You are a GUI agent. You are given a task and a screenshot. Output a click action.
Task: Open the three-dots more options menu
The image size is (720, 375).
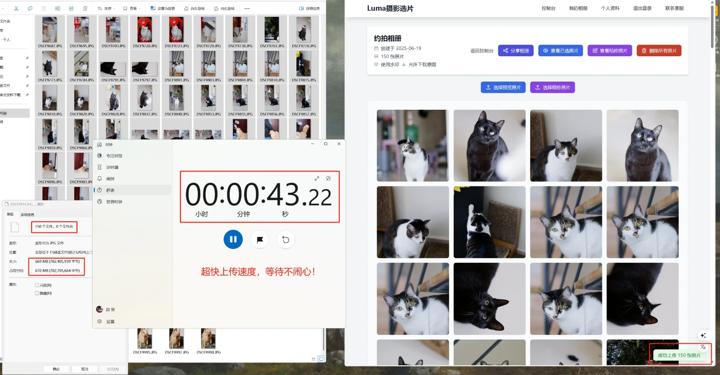(x=247, y=8)
